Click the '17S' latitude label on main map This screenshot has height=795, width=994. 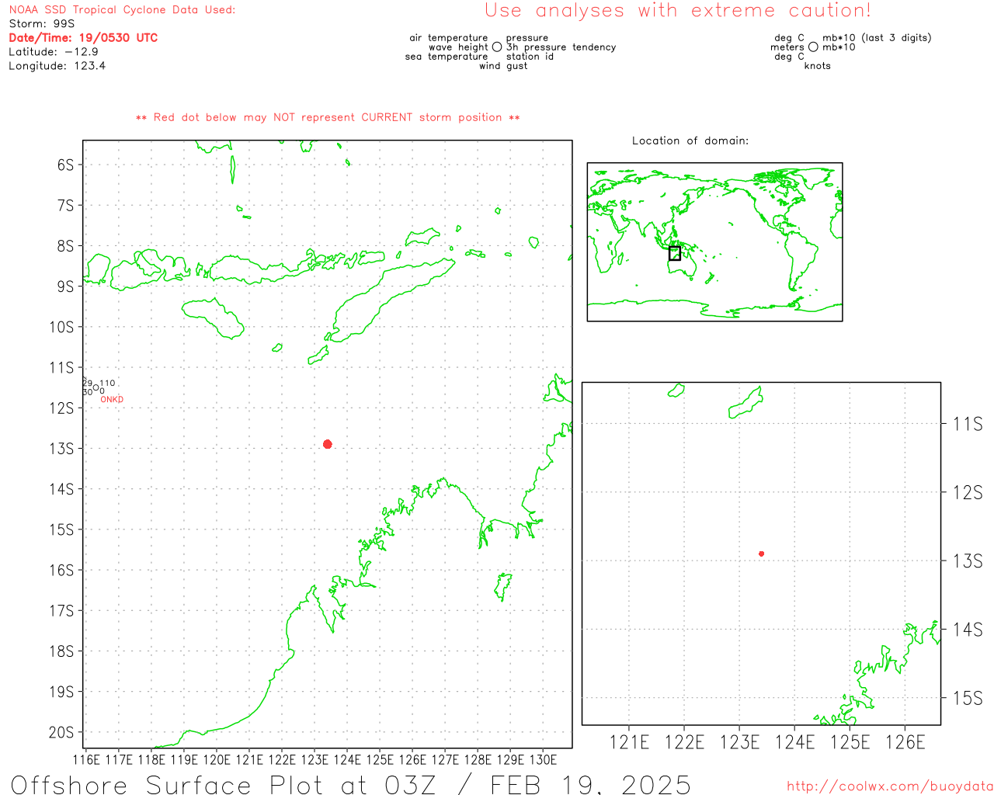pyautogui.click(x=61, y=611)
